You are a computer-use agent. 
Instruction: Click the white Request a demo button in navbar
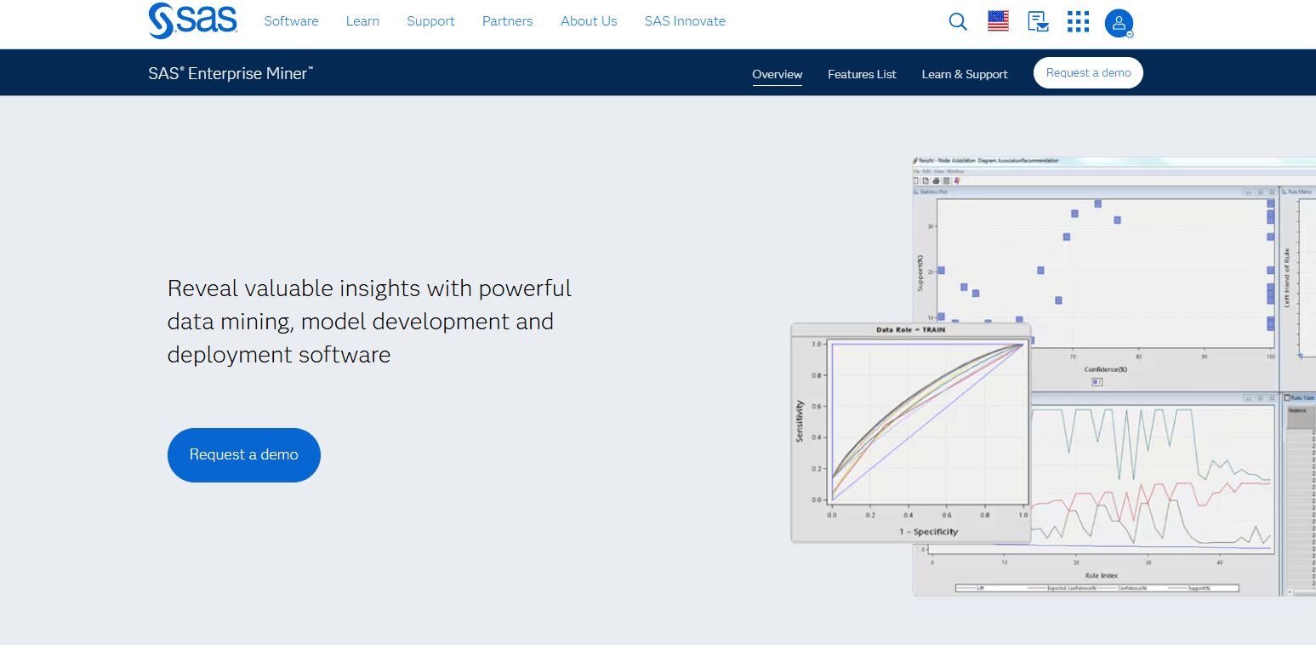[1088, 73]
